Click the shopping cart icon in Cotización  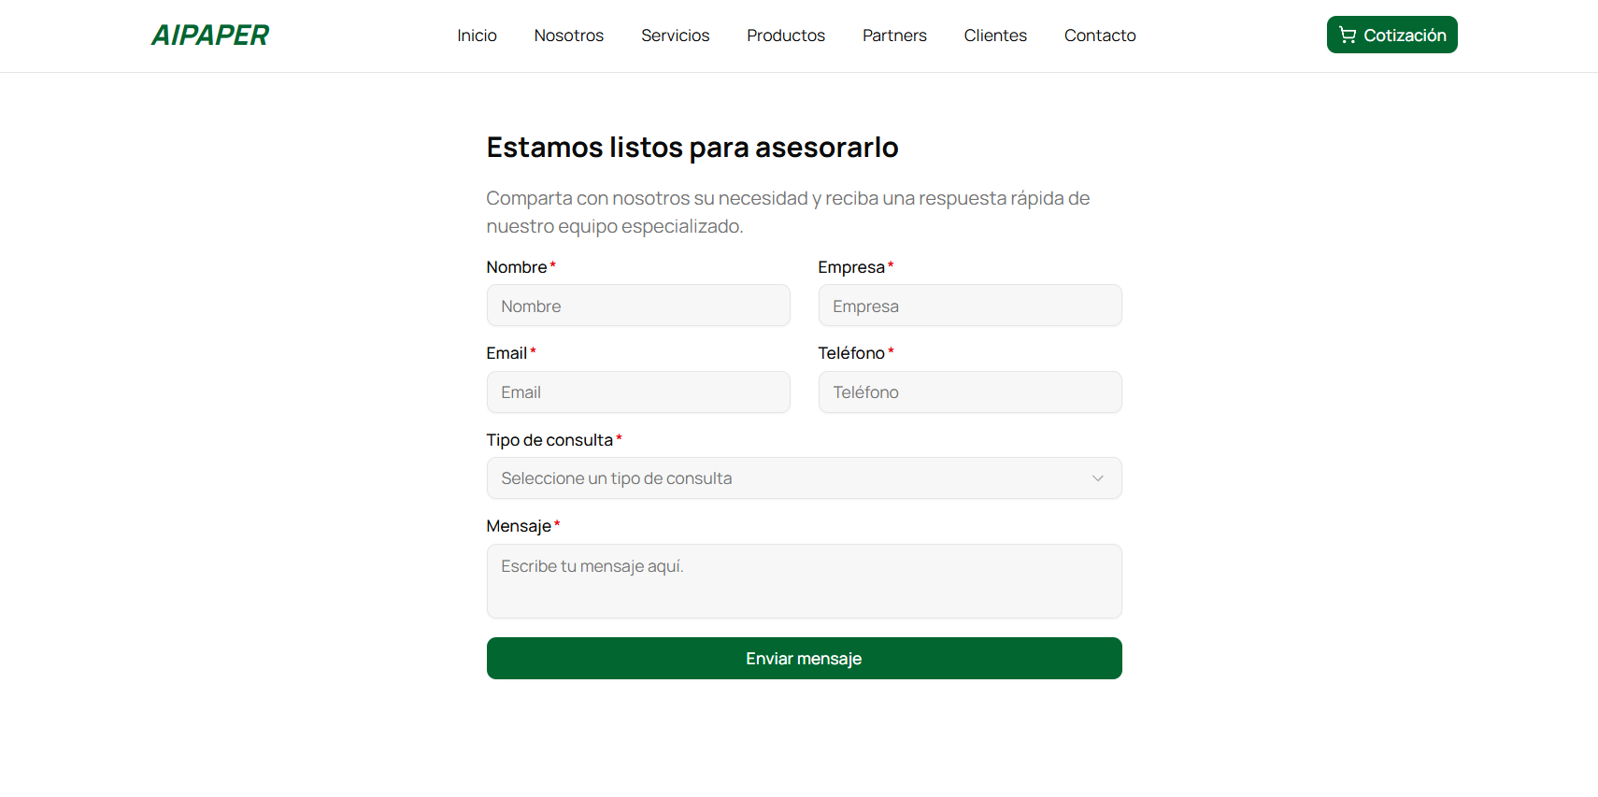(x=1347, y=36)
